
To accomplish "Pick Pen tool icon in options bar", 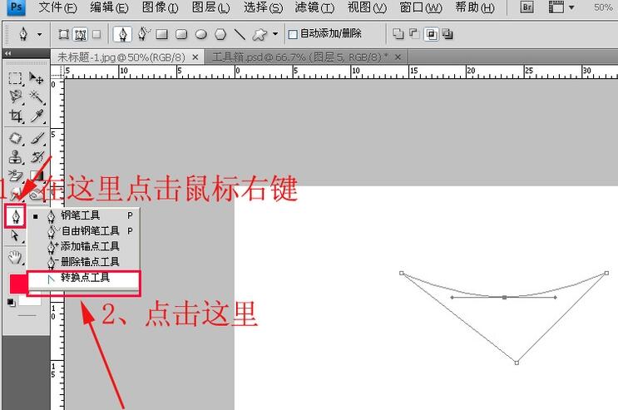I will point(122,34).
